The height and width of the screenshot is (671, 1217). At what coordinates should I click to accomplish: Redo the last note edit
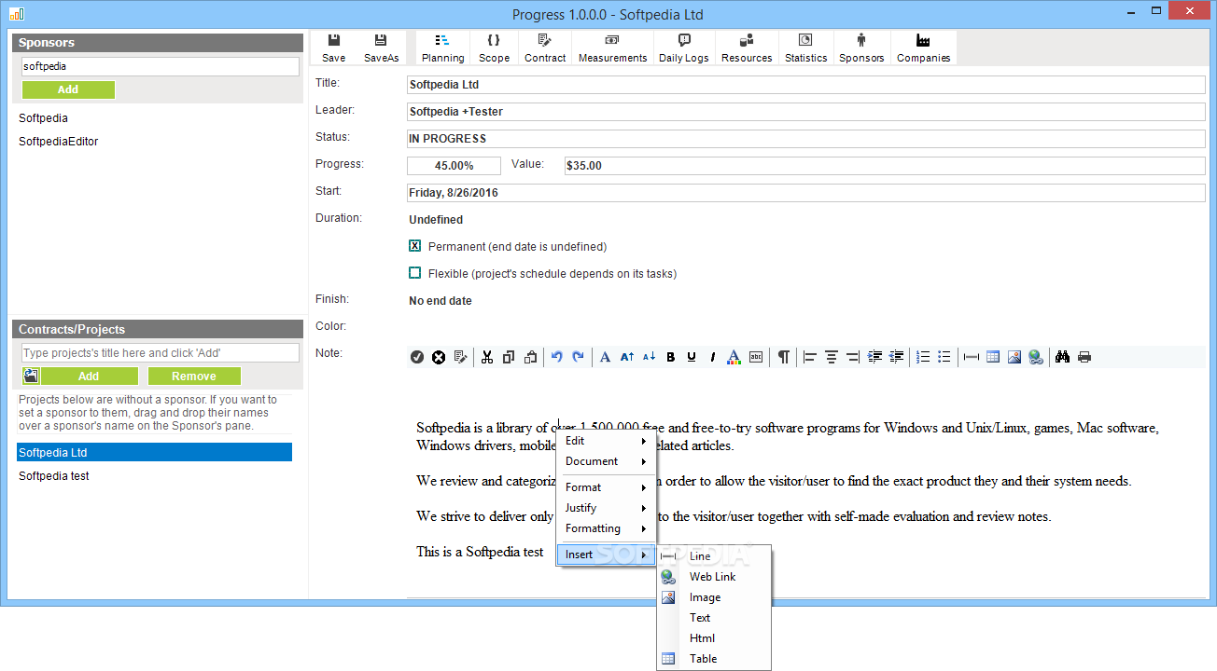578,357
